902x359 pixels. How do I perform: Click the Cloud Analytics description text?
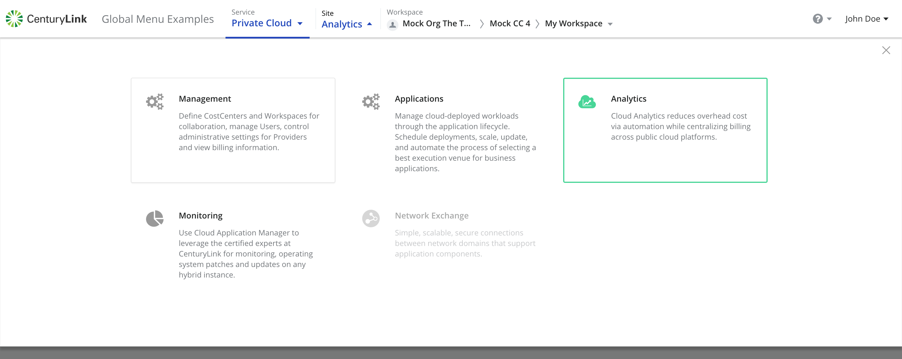point(681,126)
